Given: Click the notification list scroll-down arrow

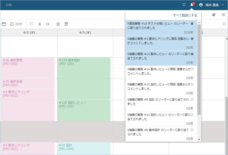Looking at the screenshot, I should tap(199, 139).
